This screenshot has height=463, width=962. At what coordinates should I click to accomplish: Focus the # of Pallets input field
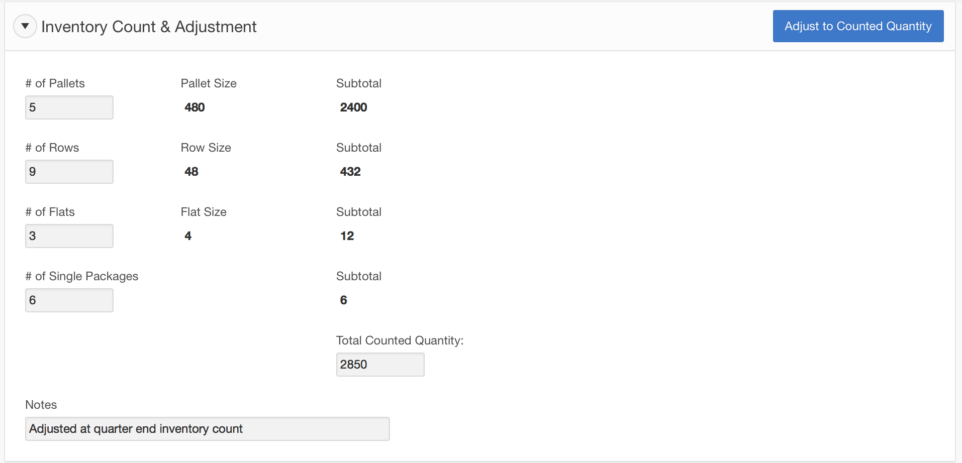coord(69,107)
